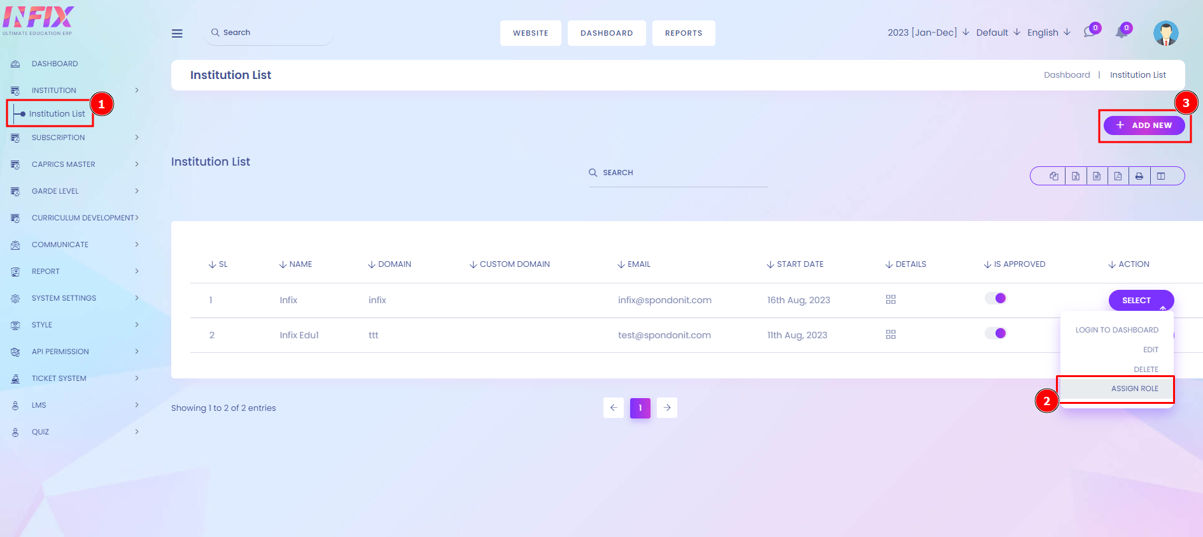
Task: Click the Dashboard top button
Action: [607, 33]
